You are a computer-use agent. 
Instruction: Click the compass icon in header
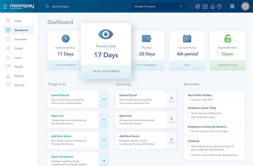coord(197,6)
